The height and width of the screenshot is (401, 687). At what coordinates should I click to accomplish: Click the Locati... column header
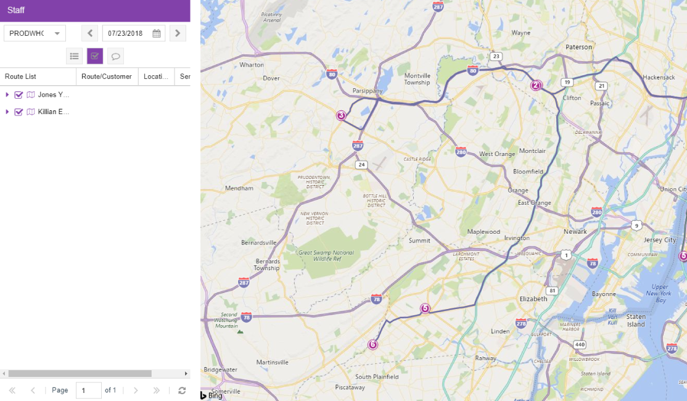tap(156, 76)
